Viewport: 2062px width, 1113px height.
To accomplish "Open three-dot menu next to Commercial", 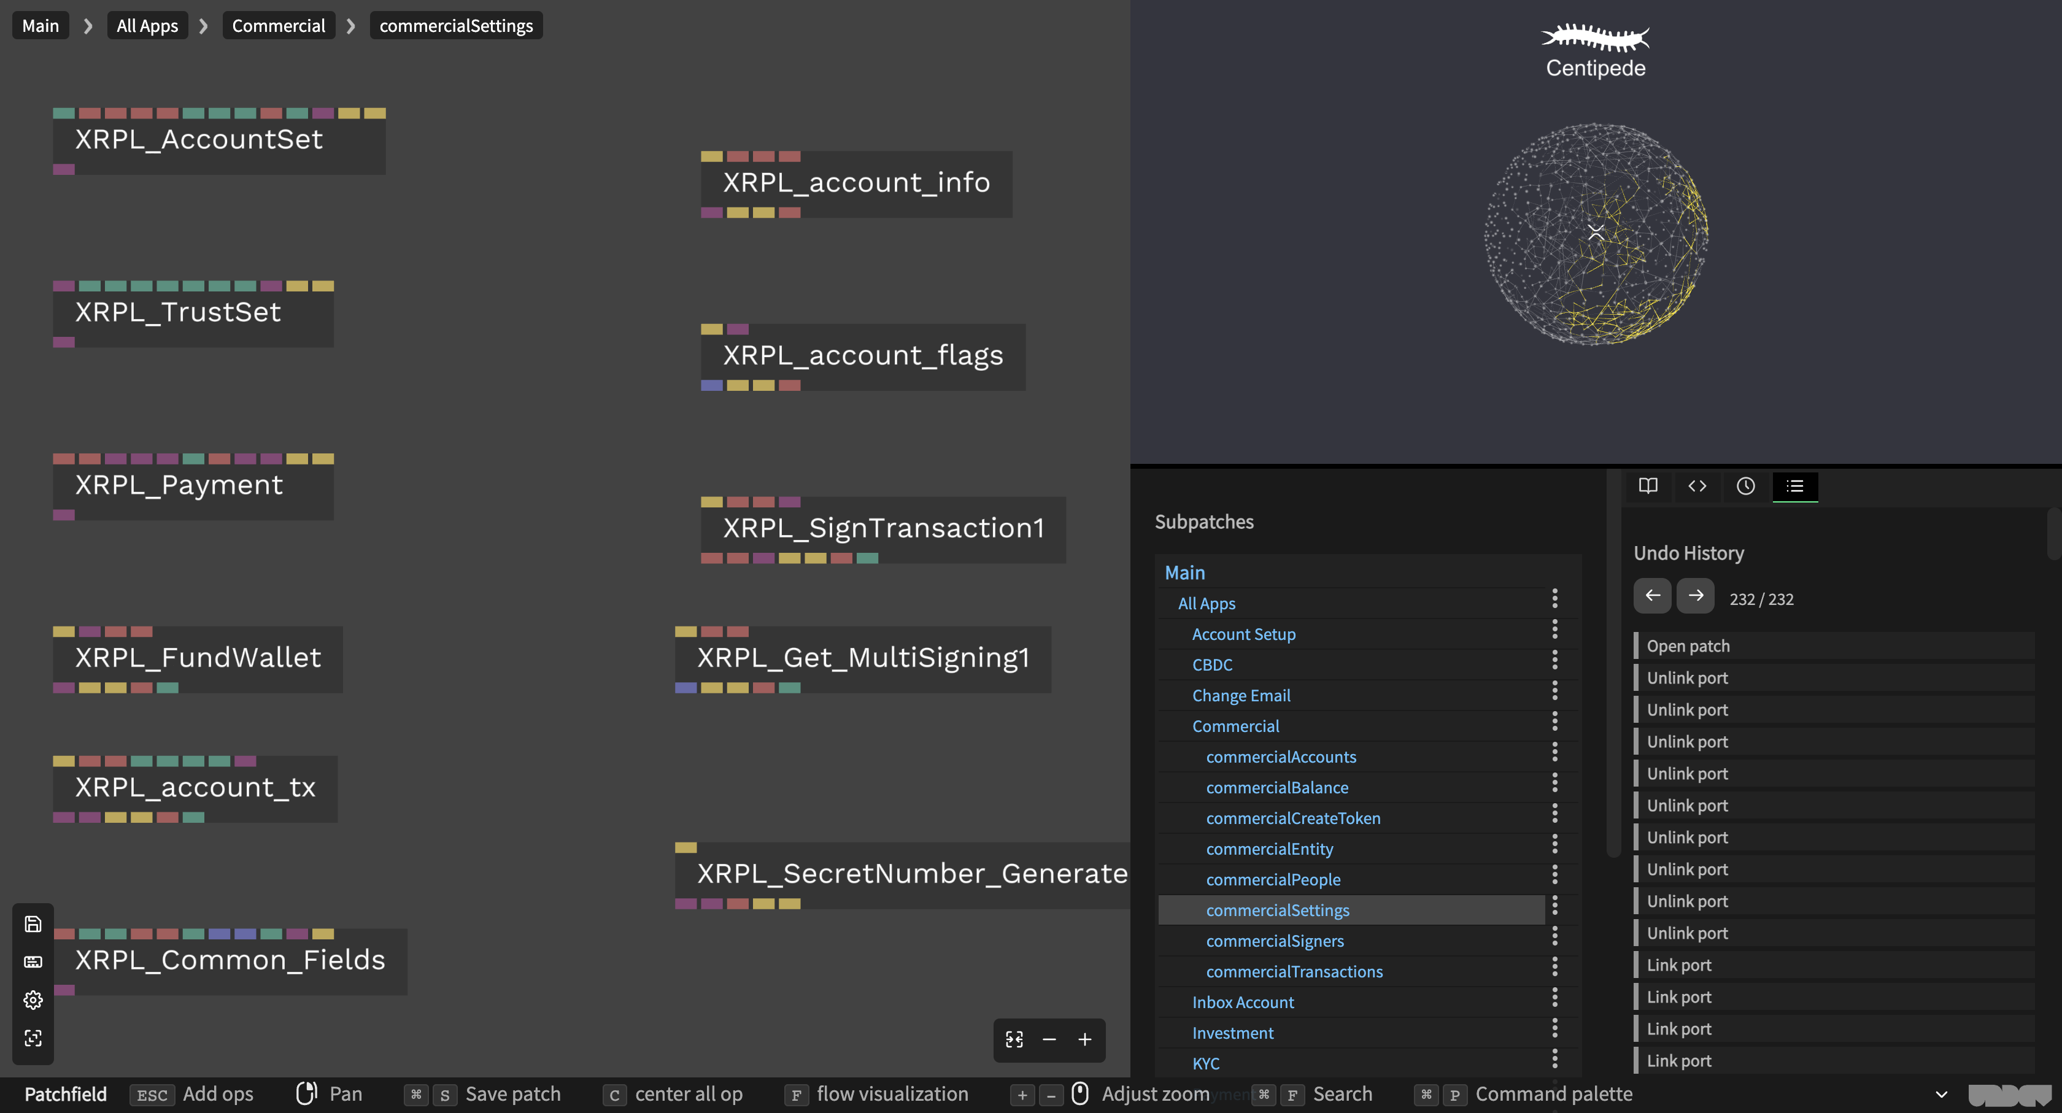I will pos(1554,721).
